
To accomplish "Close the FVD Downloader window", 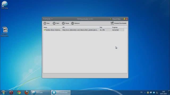I will click(x=126, y=19).
